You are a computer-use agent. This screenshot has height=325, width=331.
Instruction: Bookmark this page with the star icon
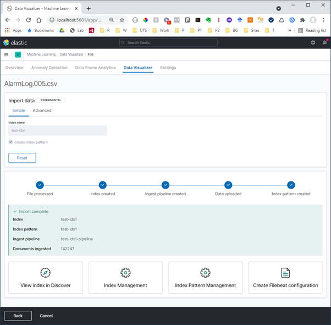click(x=122, y=20)
